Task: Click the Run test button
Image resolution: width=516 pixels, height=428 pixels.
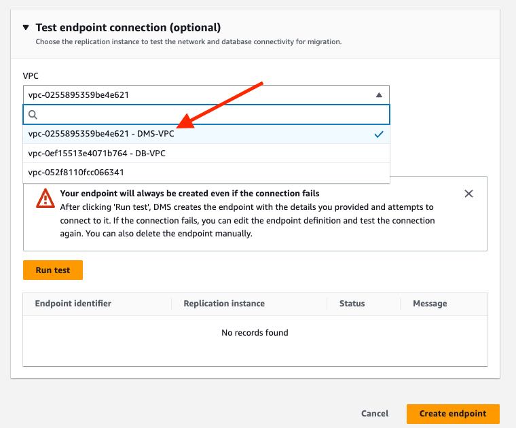Action: click(x=53, y=270)
